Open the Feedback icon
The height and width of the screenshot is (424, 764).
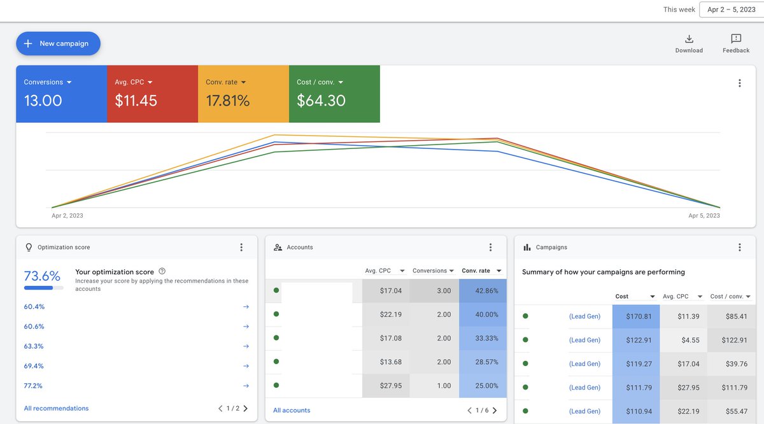coord(736,39)
